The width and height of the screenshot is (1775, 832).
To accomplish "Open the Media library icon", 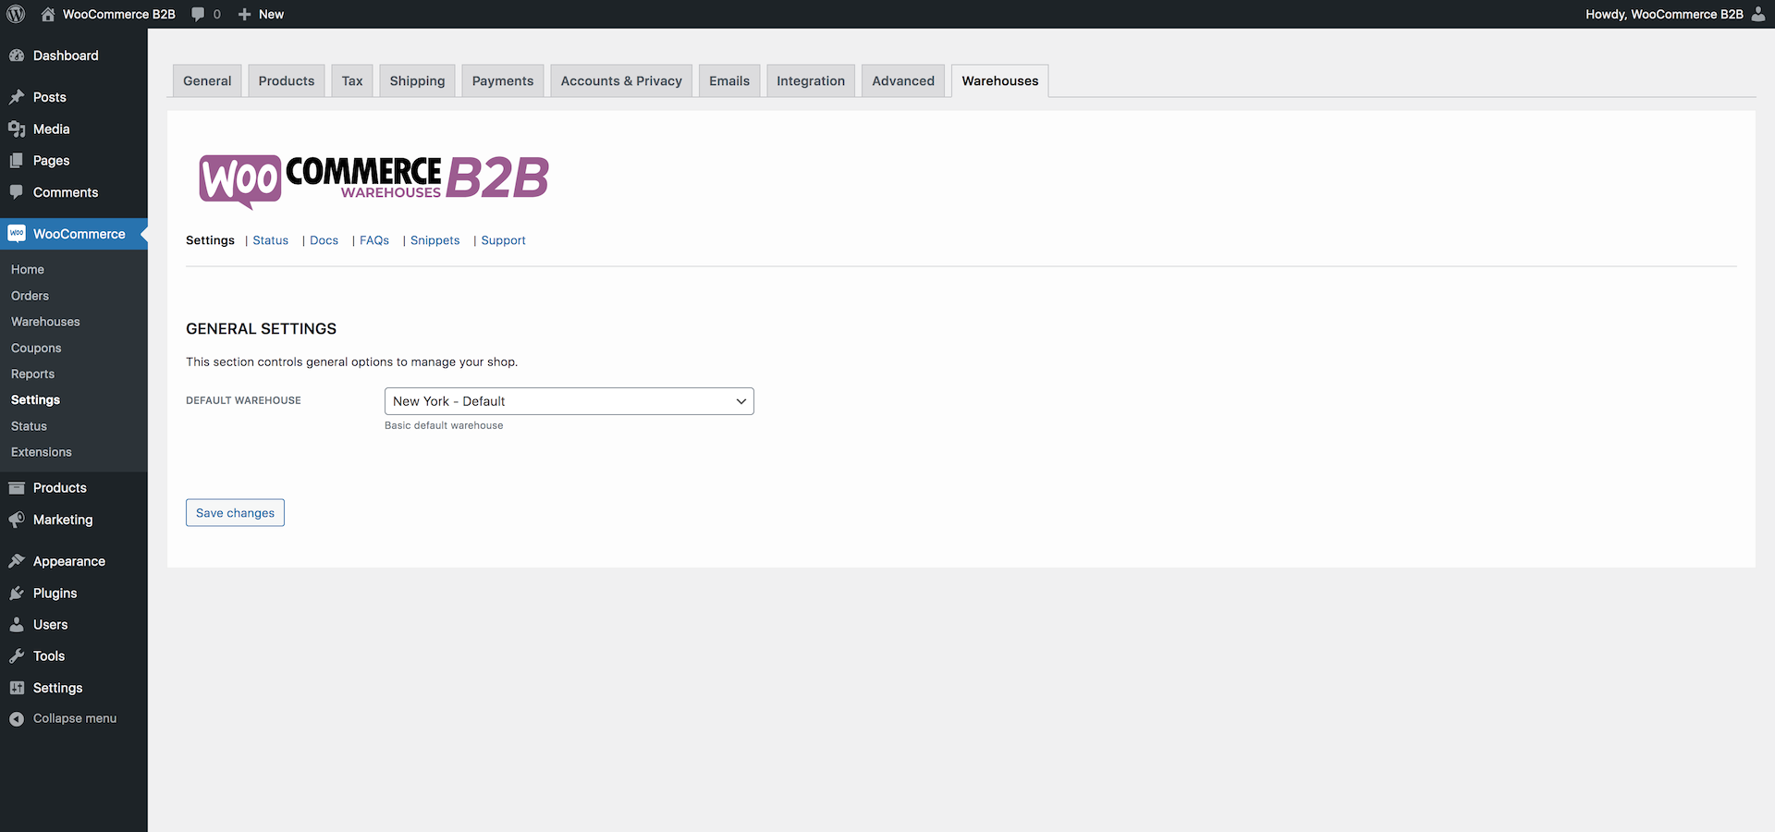I will (x=17, y=128).
